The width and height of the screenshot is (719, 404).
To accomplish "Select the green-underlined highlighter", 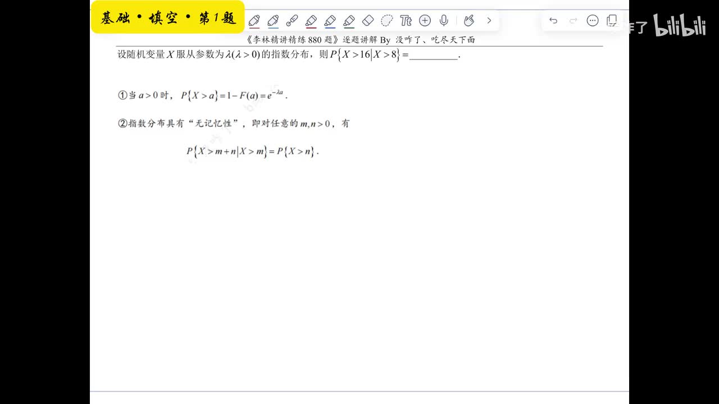I will tap(349, 21).
